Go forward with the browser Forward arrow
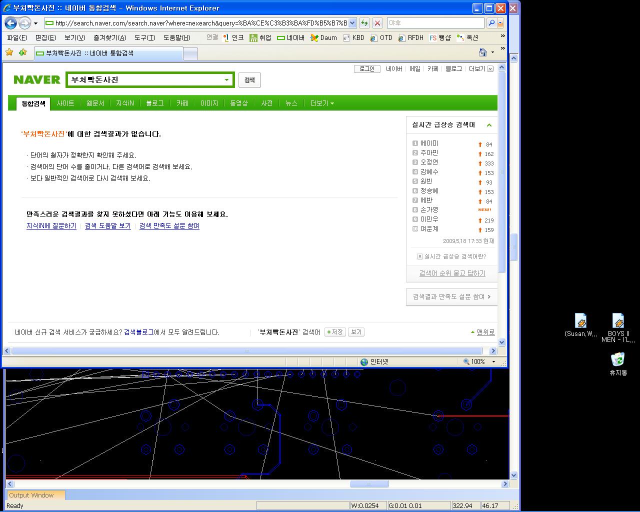 point(24,23)
